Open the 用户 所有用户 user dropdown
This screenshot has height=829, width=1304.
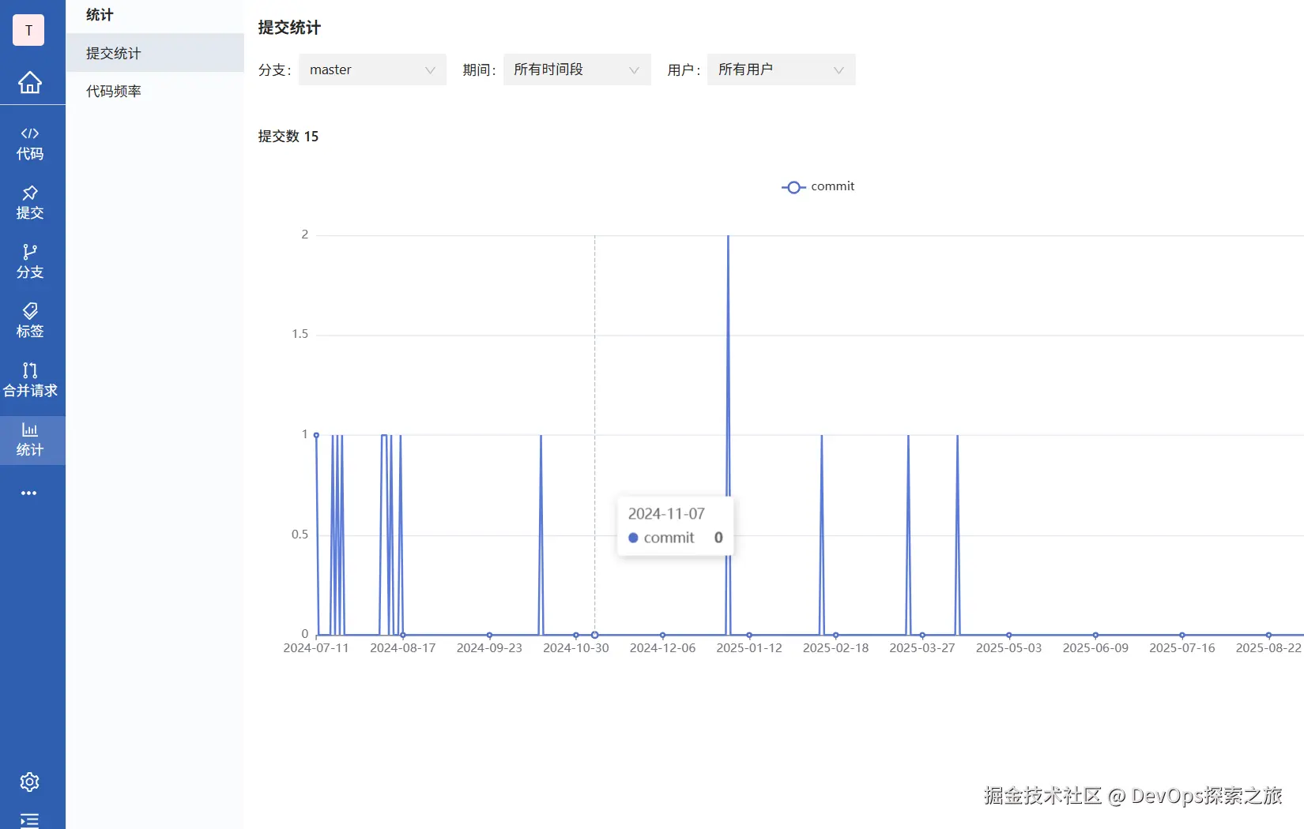[781, 69]
